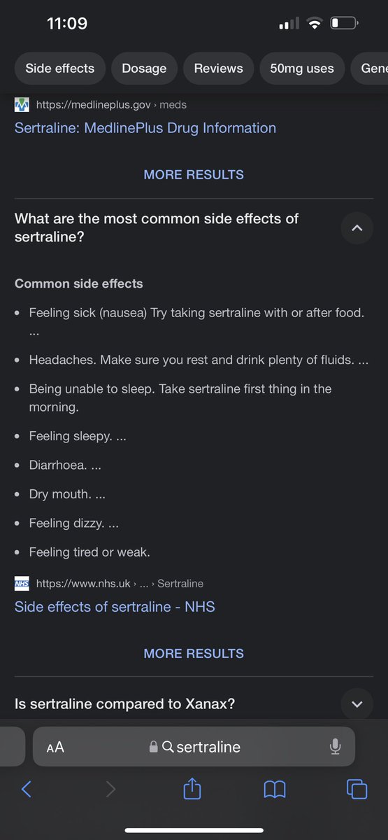Screen dimensions: 388x840
Task: Tap MORE RESULTS below NHS link
Action: [x=194, y=654]
